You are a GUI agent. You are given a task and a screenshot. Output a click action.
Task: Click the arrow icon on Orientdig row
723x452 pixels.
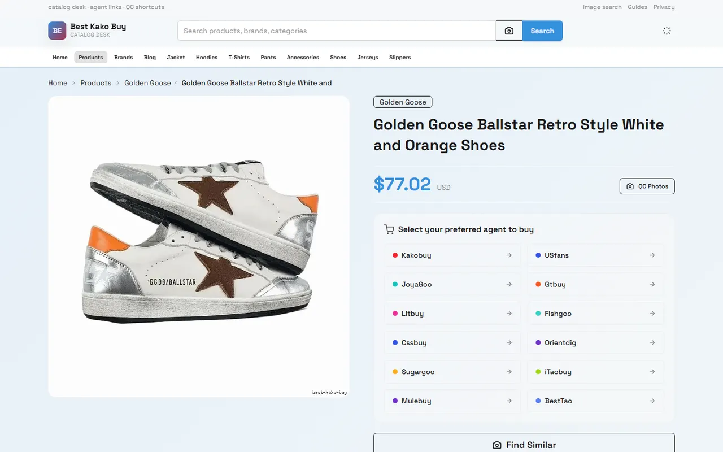(x=652, y=342)
